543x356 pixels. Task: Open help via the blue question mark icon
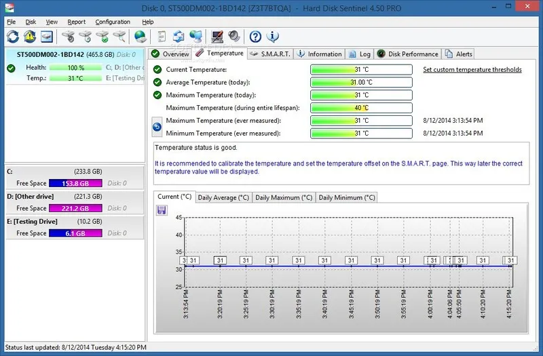tap(255, 37)
